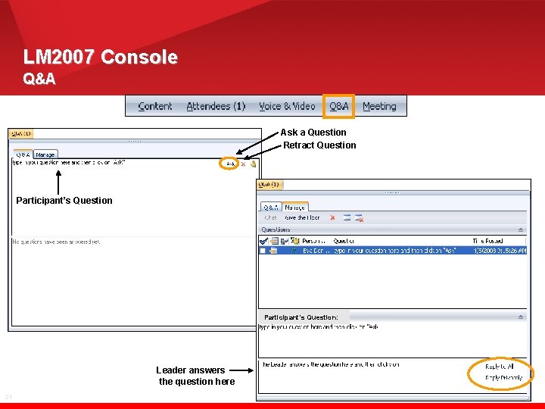Screen dimensions: 545x409
Task: Open the Meeting menu
Action: pos(379,106)
